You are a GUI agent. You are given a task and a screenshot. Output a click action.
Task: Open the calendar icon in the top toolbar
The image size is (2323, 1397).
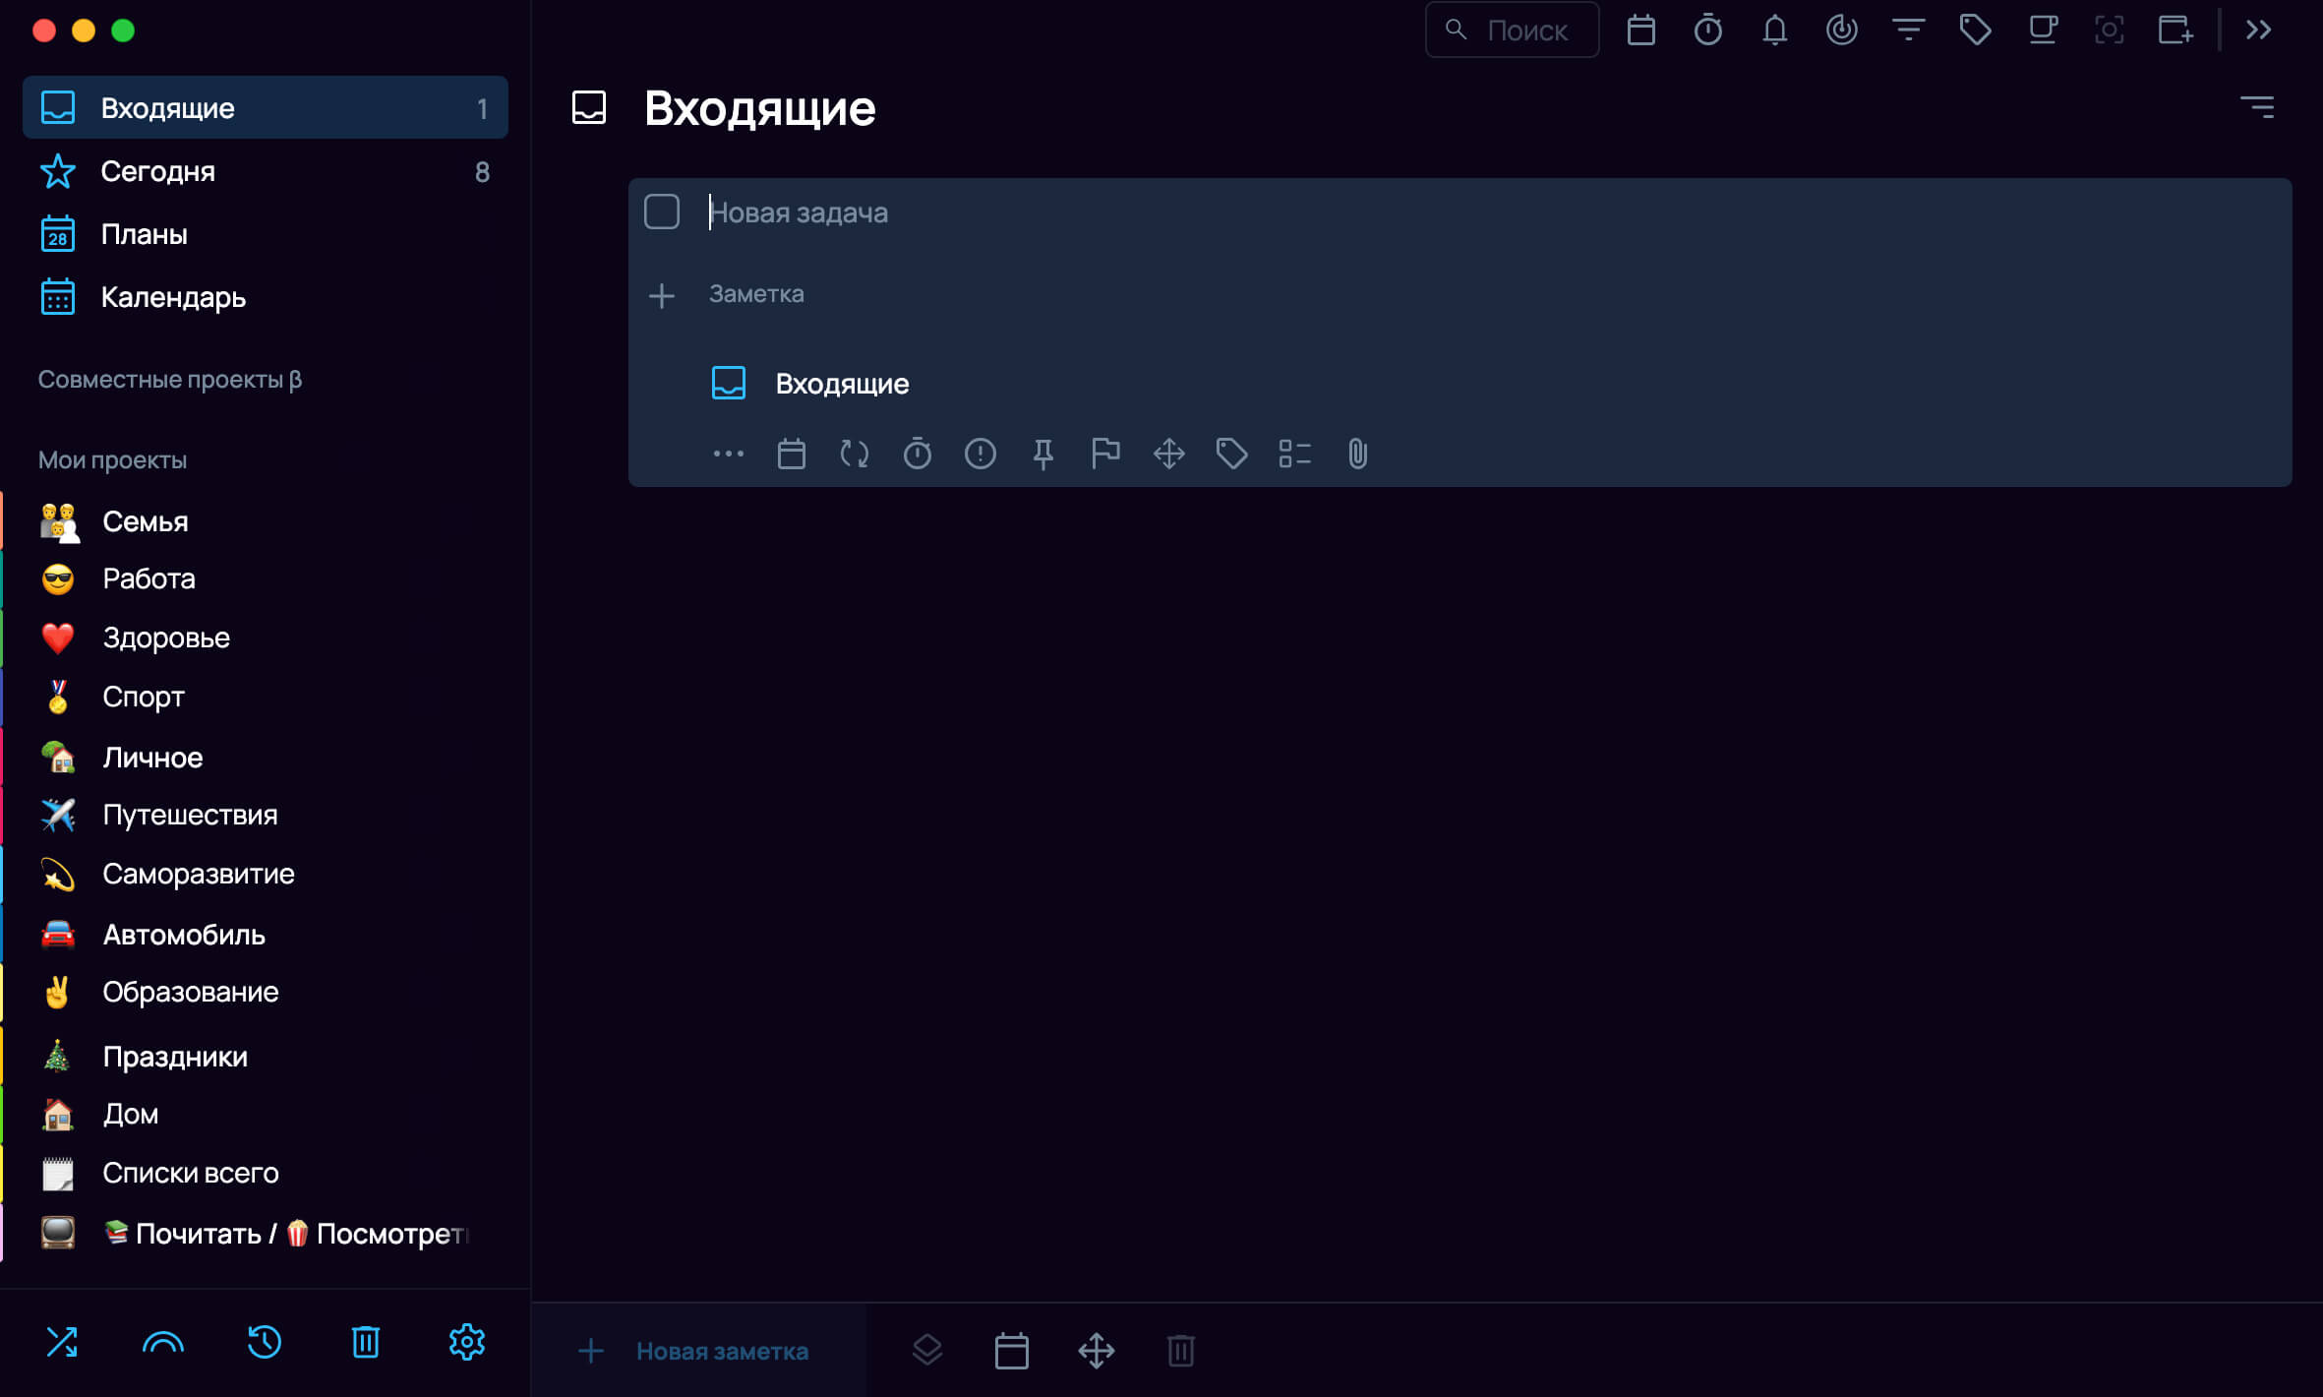coord(1640,30)
